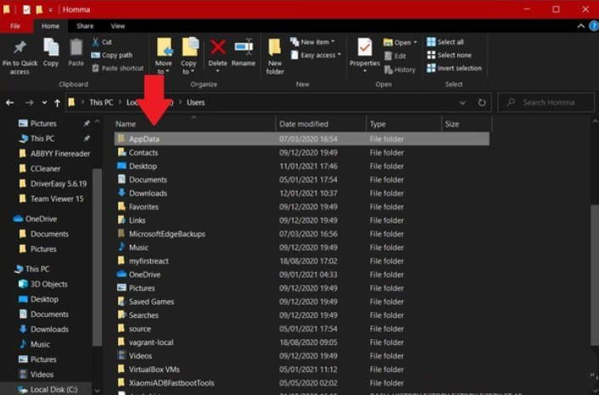Expand the address bar history dropdown
This screenshot has width=599, height=395.
(x=462, y=103)
